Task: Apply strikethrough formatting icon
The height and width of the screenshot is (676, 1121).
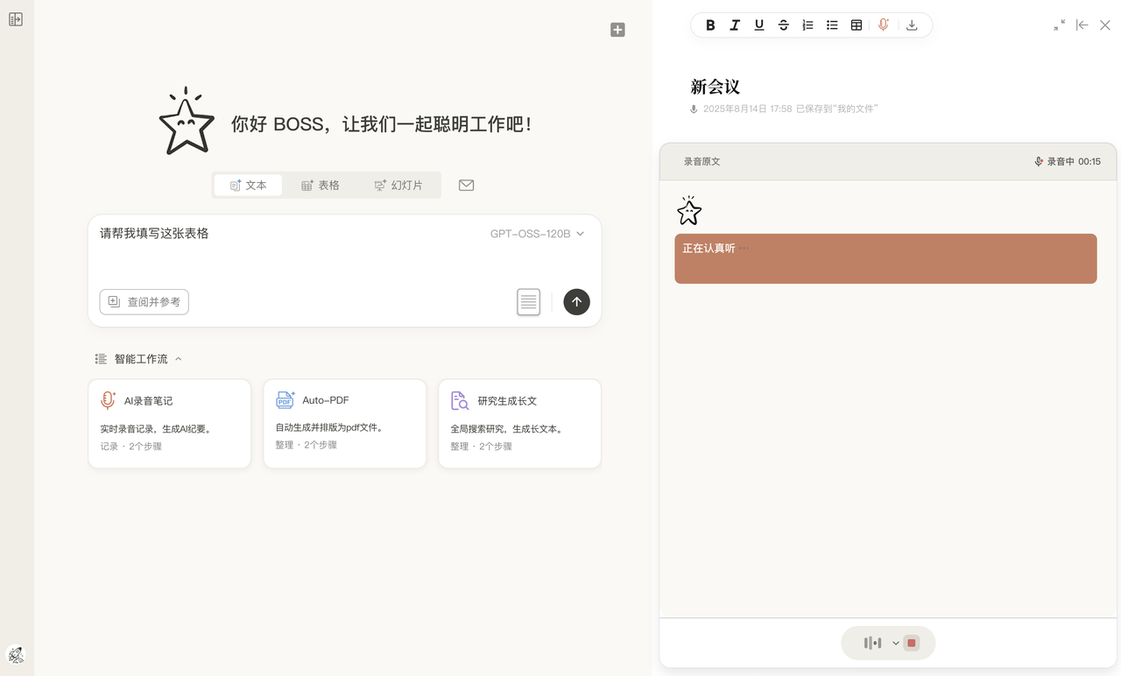Action: (x=784, y=25)
